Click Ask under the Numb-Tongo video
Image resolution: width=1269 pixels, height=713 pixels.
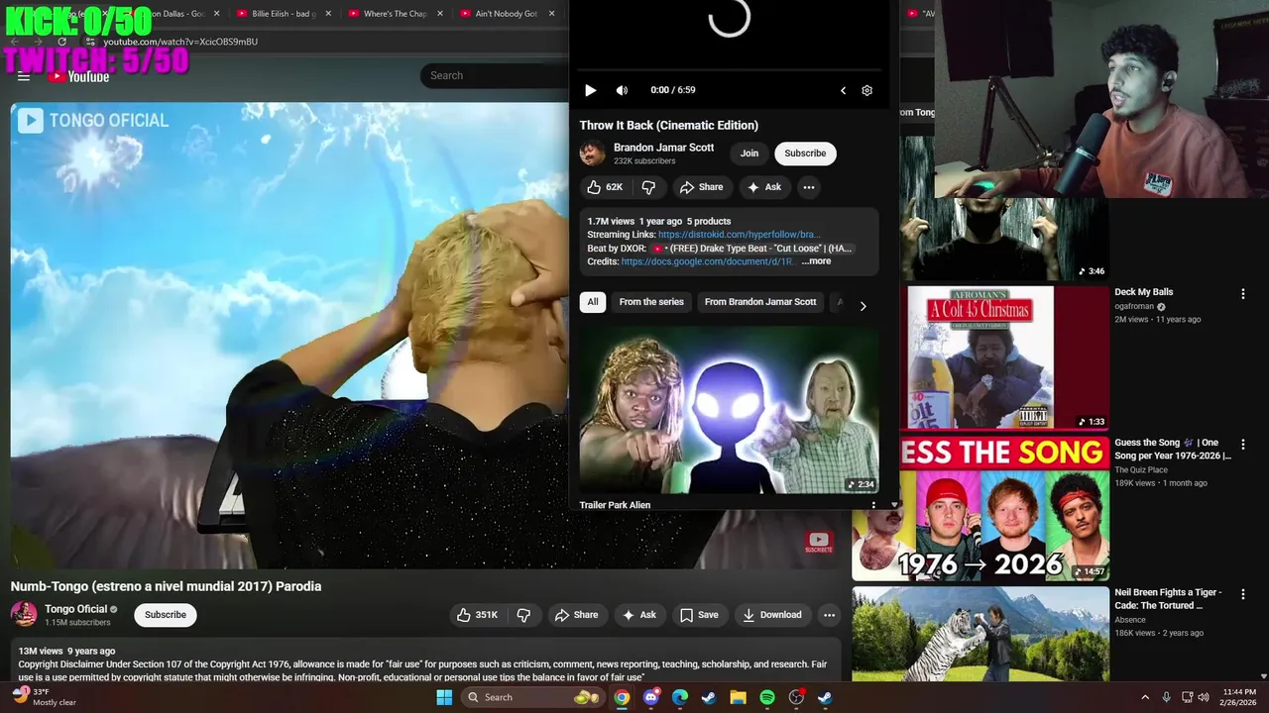pos(638,615)
